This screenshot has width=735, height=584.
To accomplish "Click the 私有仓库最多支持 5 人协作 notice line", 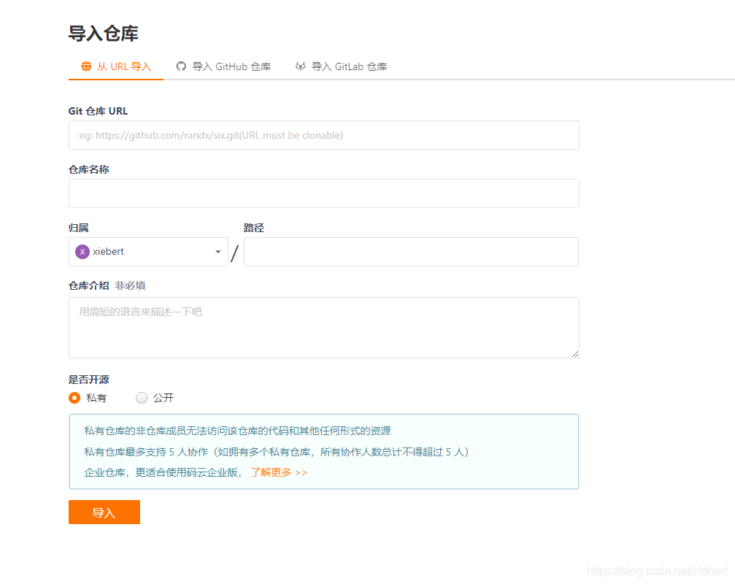I will coord(277,452).
